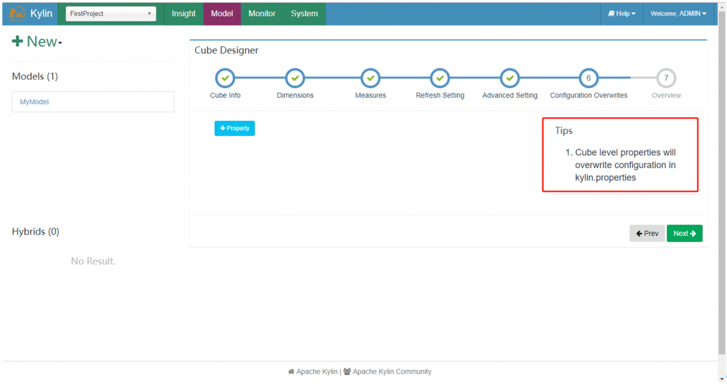Image resolution: width=727 pixels, height=386 pixels.
Task: Open the Apache Kylin Community footer link
Action: (392, 372)
